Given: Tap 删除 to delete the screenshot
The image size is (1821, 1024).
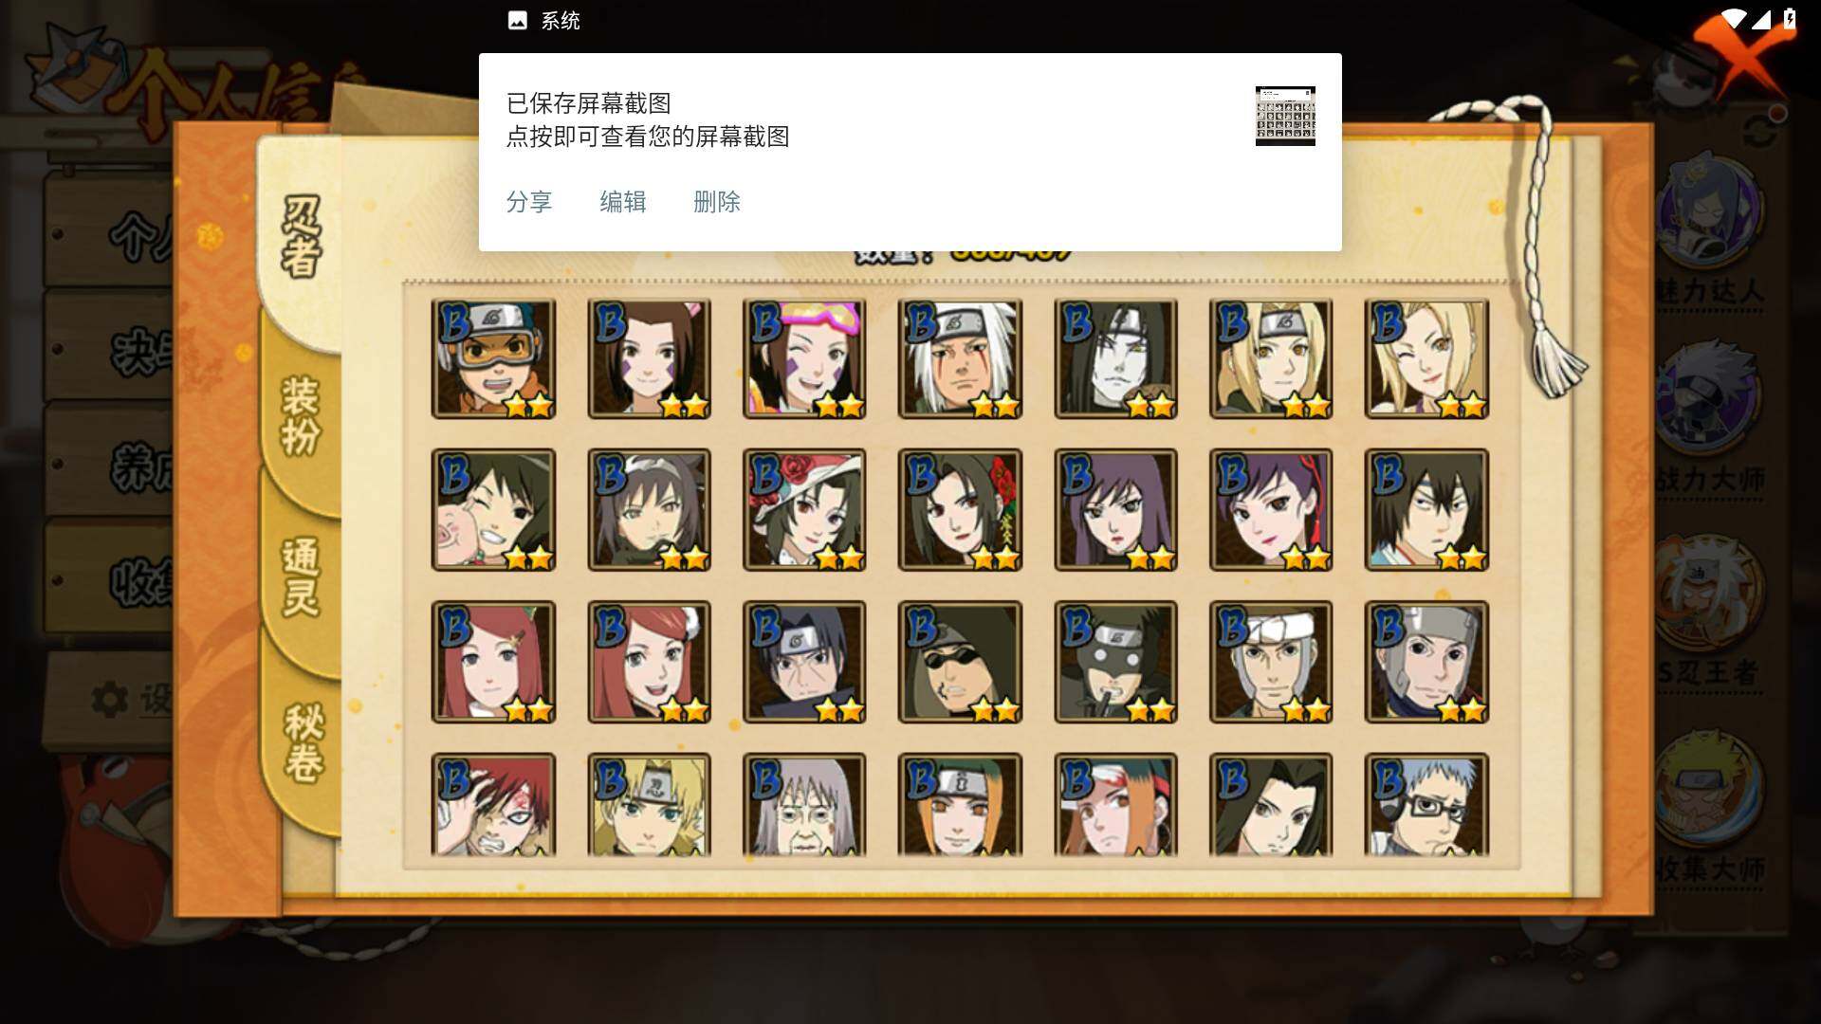Looking at the screenshot, I should tap(717, 202).
